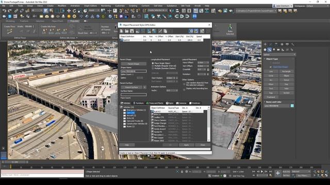
Task: Switch to the Signs tab
Action: click(x=170, y=103)
